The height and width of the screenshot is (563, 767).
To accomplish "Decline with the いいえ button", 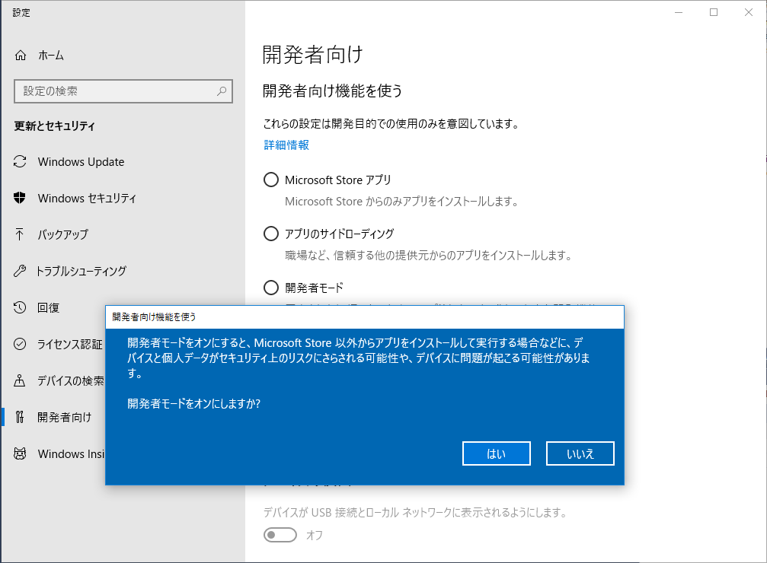I will click(x=580, y=453).
